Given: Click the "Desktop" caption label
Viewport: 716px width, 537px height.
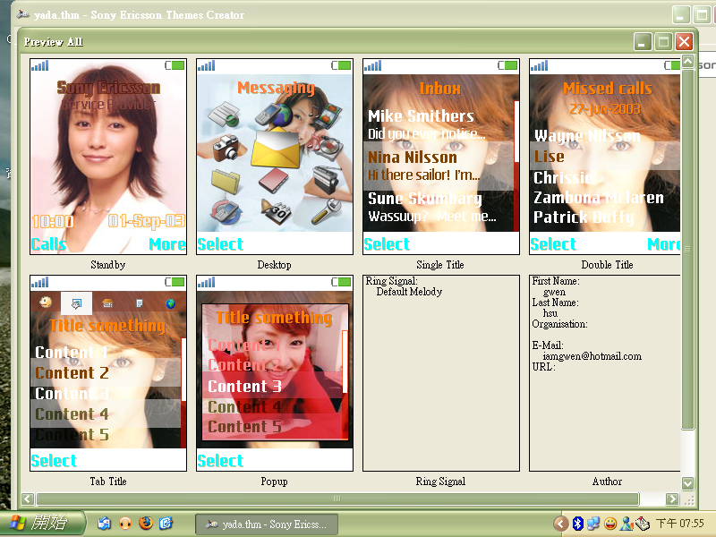Looking at the screenshot, I should [x=275, y=265].
